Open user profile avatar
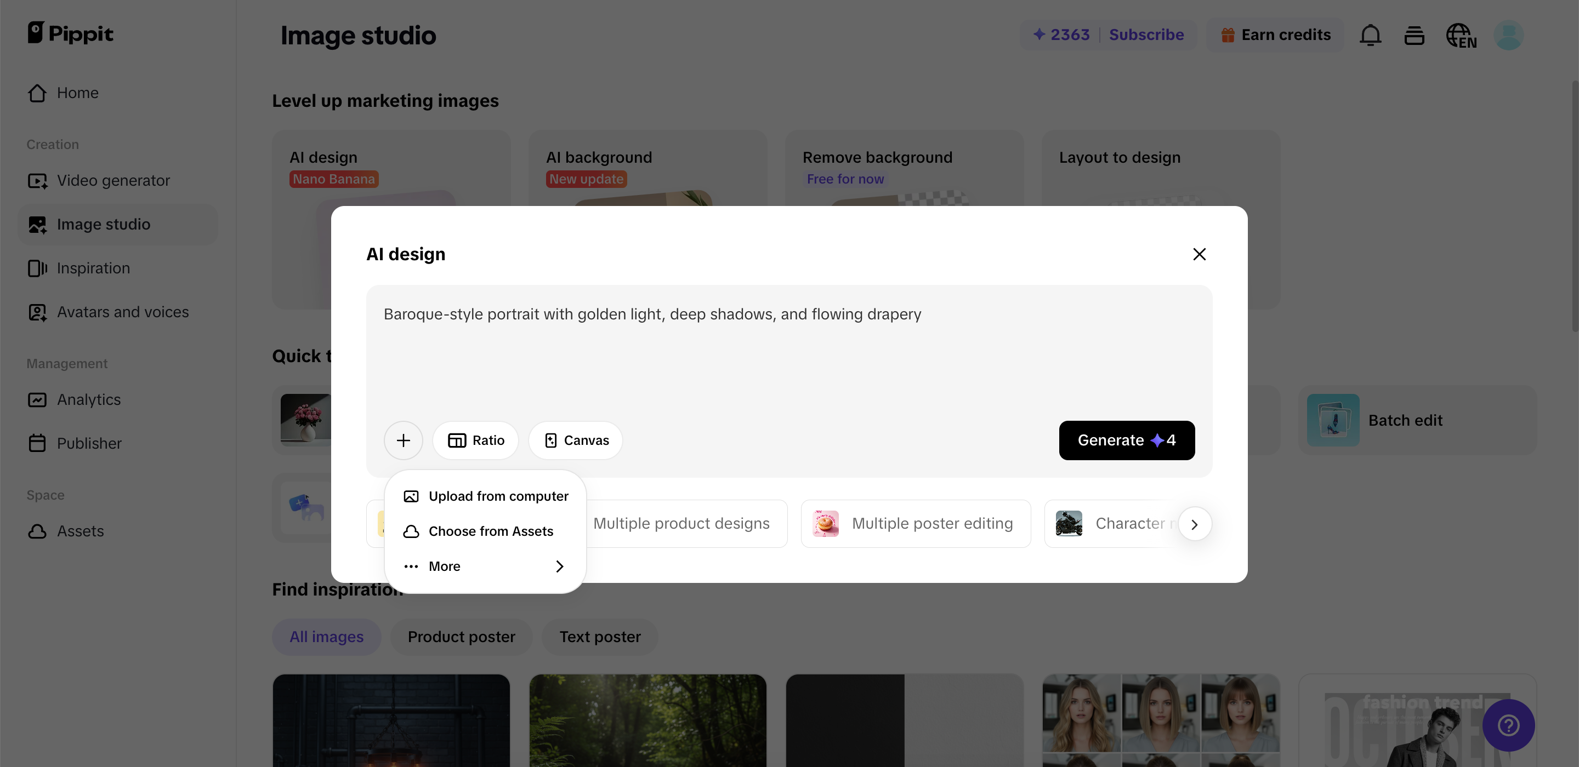 pos(1508,36)
